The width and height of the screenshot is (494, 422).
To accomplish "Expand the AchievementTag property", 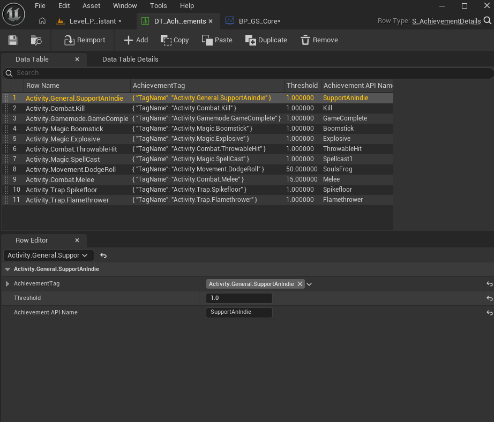I will [x=8, y=284].
